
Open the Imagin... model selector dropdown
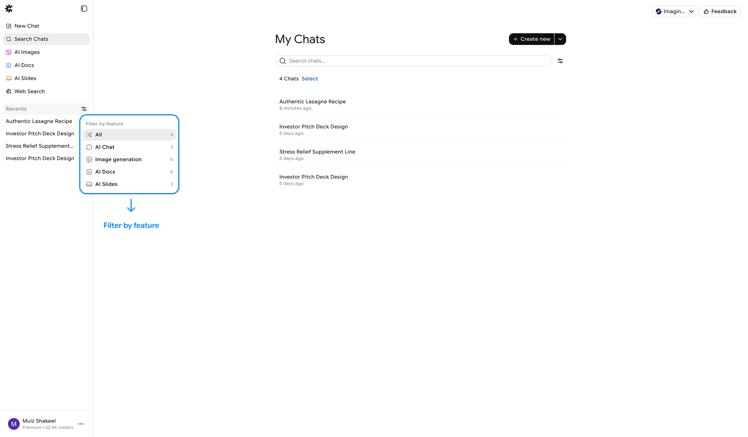675,11
